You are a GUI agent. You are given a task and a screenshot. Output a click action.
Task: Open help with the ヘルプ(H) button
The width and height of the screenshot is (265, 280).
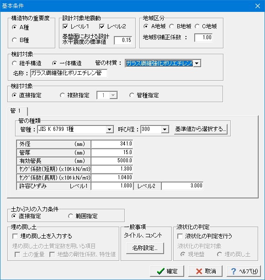(x=244, y=271)
